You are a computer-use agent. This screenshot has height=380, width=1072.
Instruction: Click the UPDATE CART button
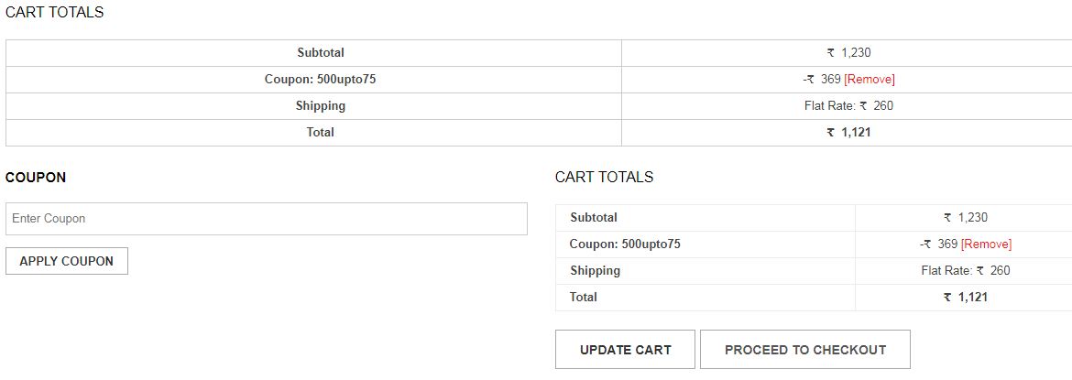[625, 350]
